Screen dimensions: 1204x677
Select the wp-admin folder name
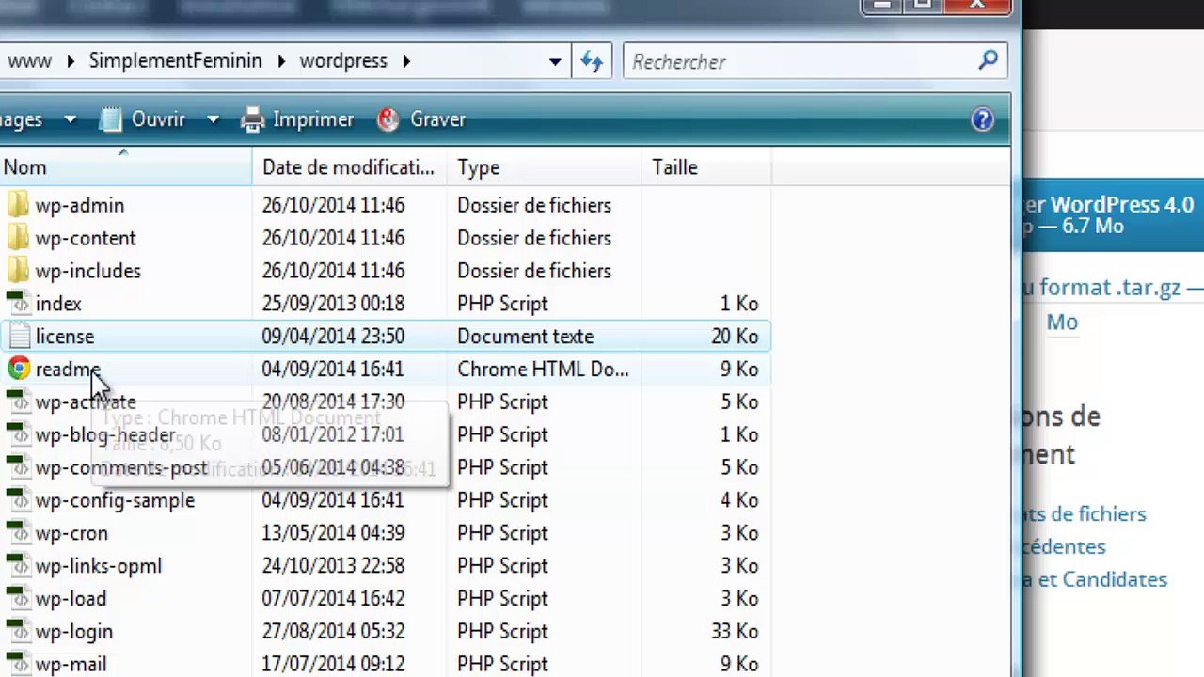(80, 205)
